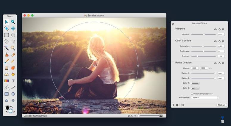Select the Arrow shape tool
The image size is (231, 126).
pyautogui.click(x=13, y=100)
